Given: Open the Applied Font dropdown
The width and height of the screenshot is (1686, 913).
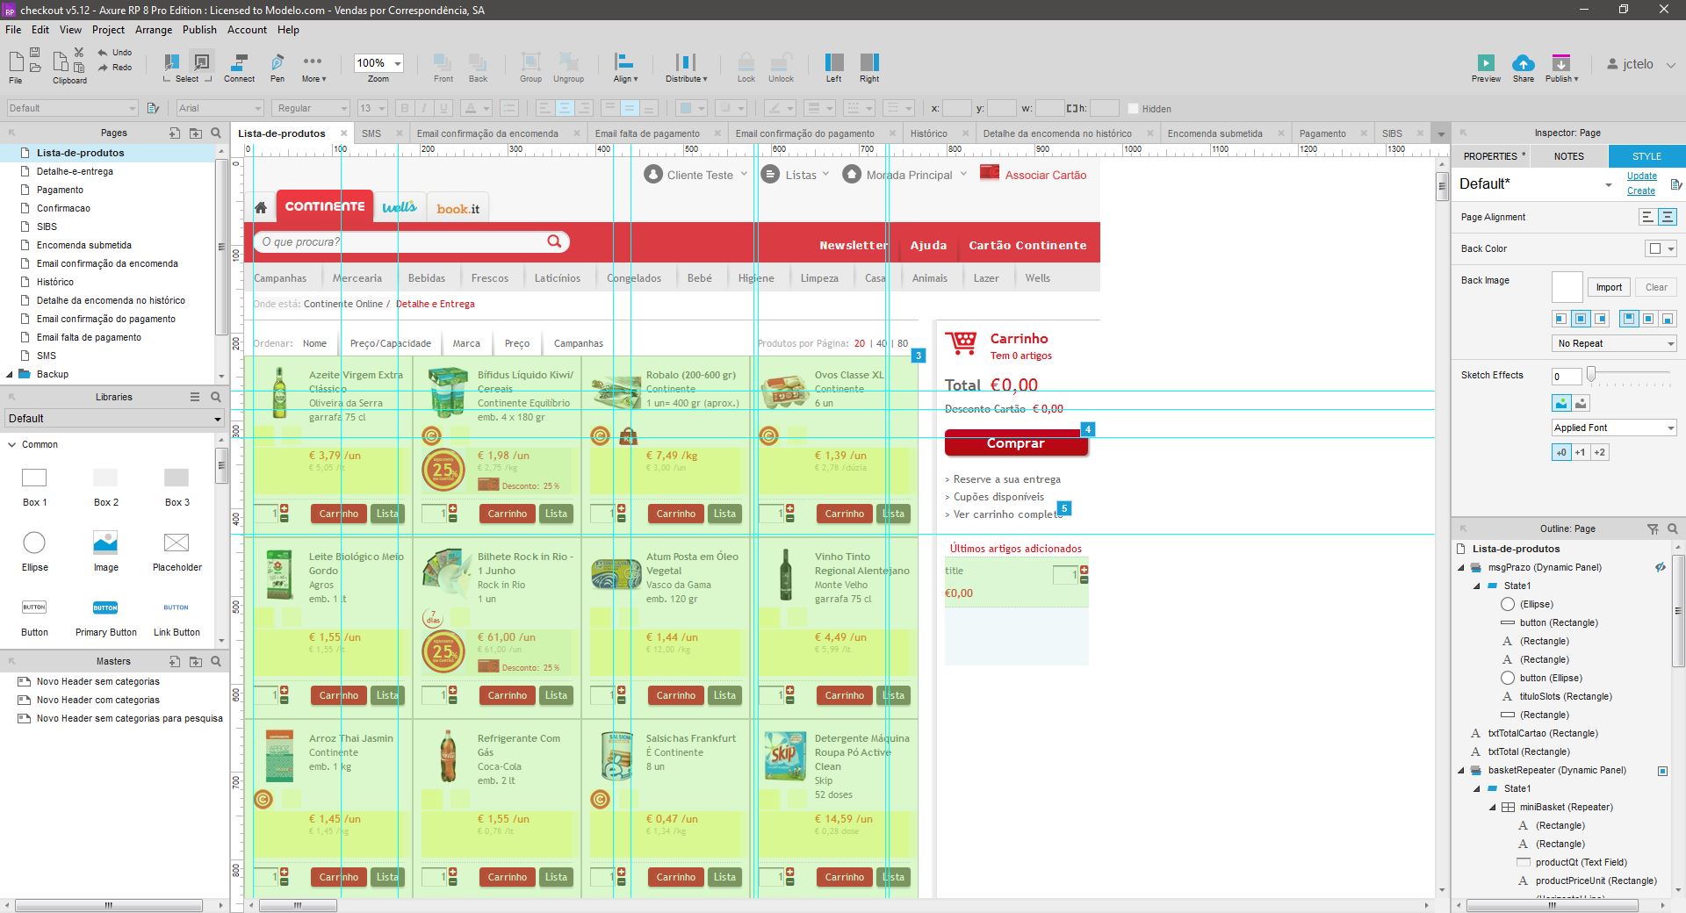Looking at the screenshot, I should pos(1614,428).
